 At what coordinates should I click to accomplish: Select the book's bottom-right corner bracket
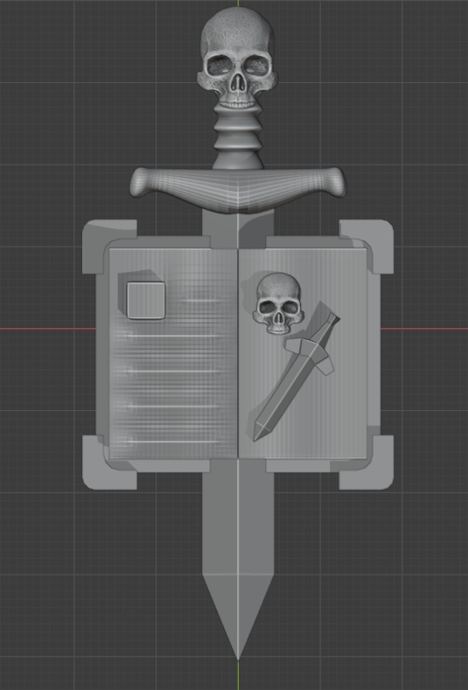click(367, 463)
